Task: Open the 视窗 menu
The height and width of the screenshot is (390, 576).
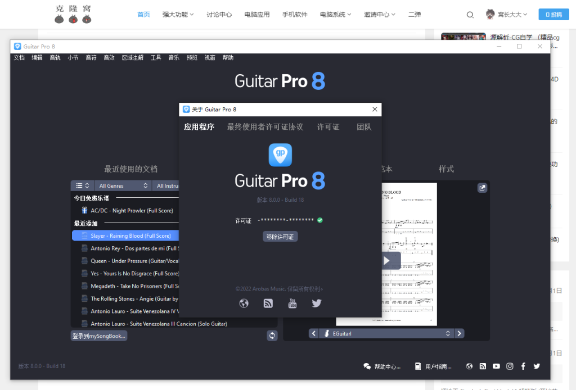Action: click(210, 58)
